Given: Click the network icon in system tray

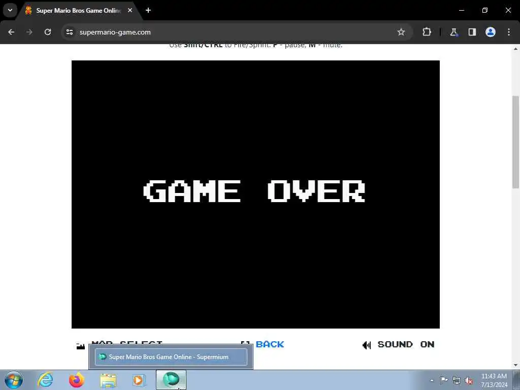Looking at the screenshot, I should [x=457, y=381].
